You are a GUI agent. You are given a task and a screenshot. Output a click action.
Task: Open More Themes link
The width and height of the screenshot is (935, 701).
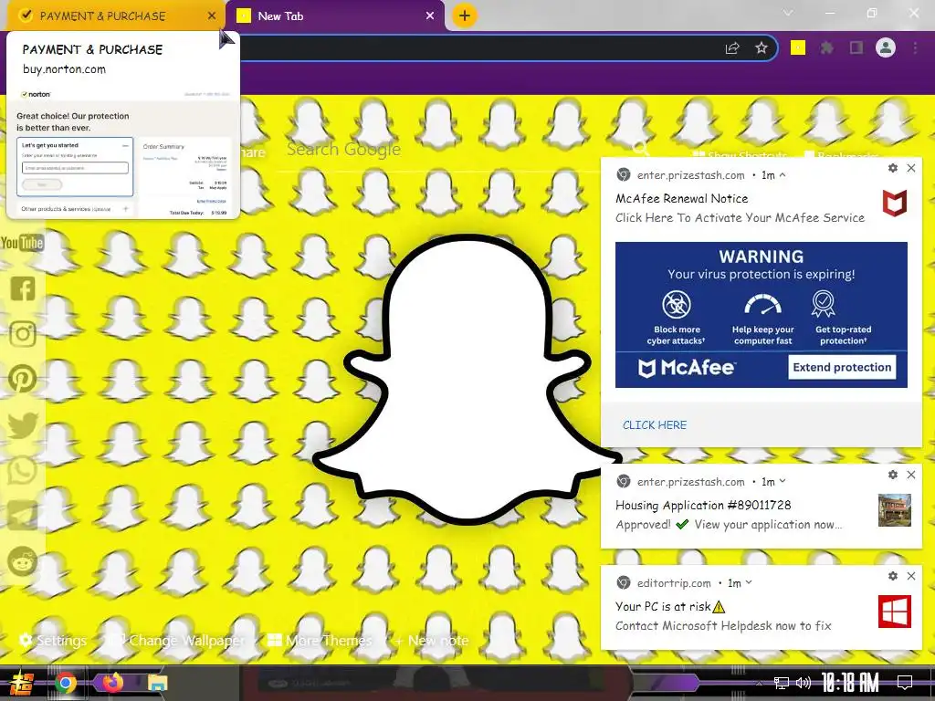tap(320, 640)
